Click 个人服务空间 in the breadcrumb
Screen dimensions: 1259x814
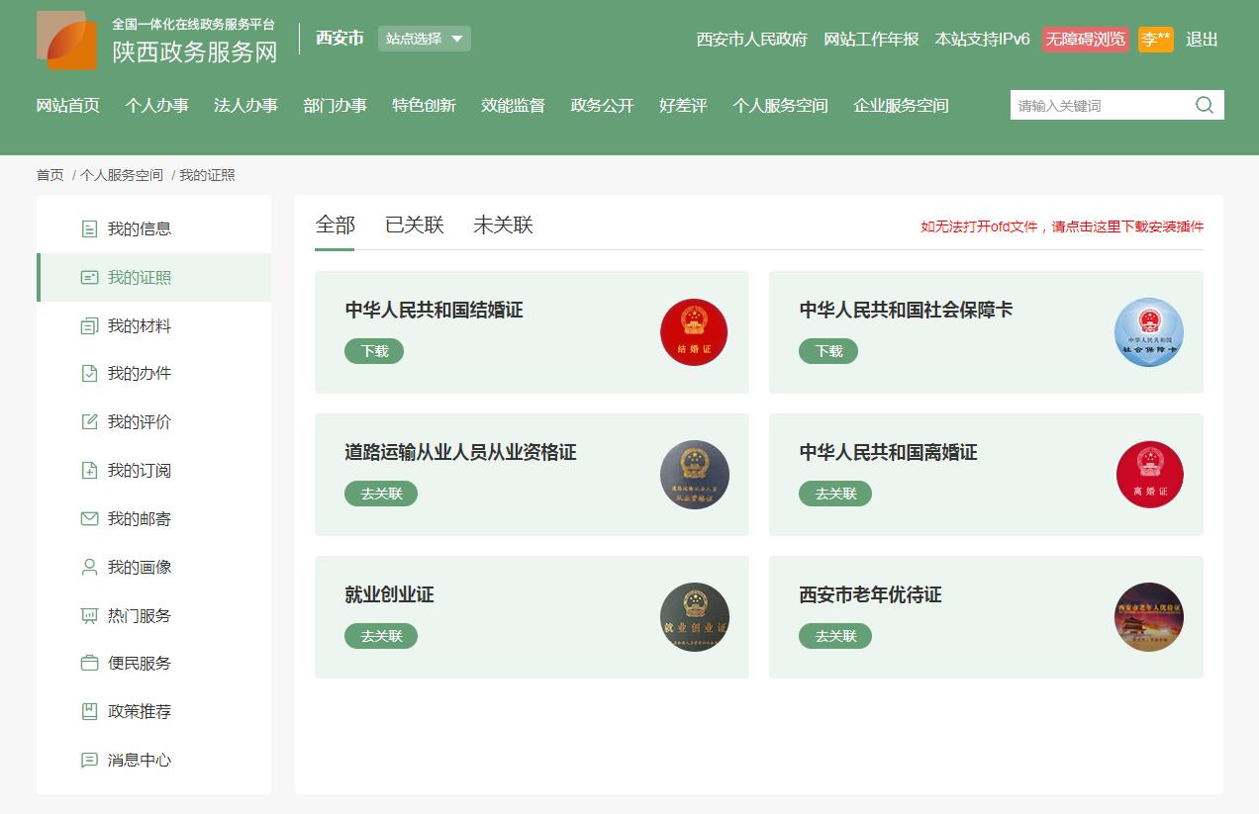tap(122, 175)
